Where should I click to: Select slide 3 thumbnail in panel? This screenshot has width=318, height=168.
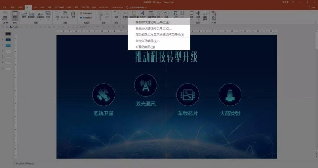click(x=8, y=45)
